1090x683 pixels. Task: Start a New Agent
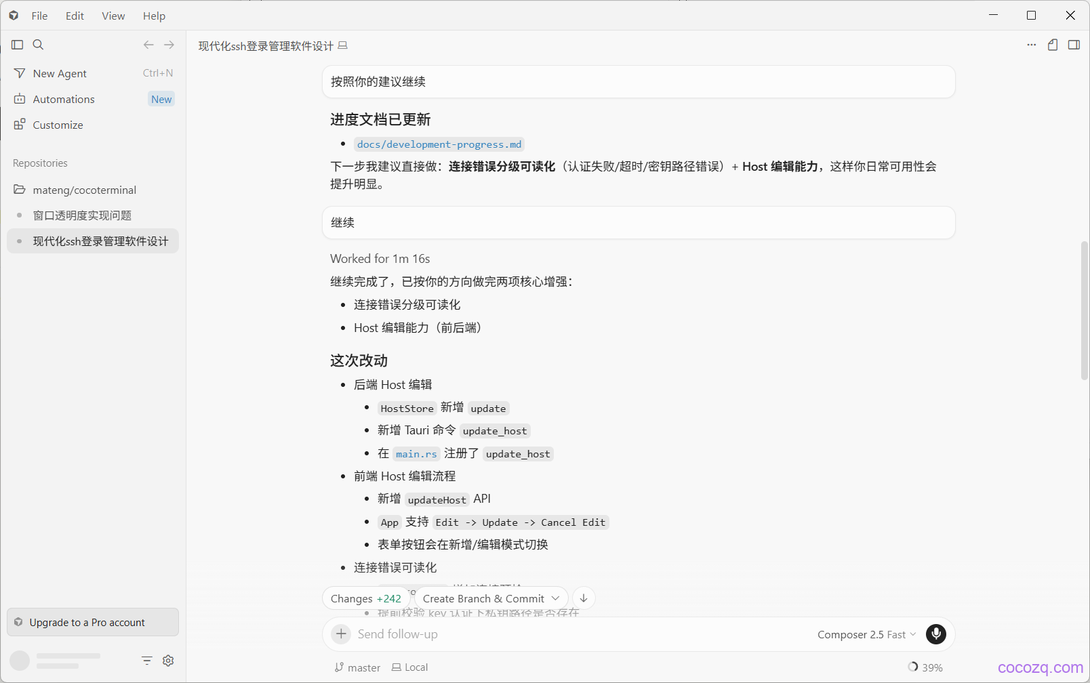tap(93, 73)
